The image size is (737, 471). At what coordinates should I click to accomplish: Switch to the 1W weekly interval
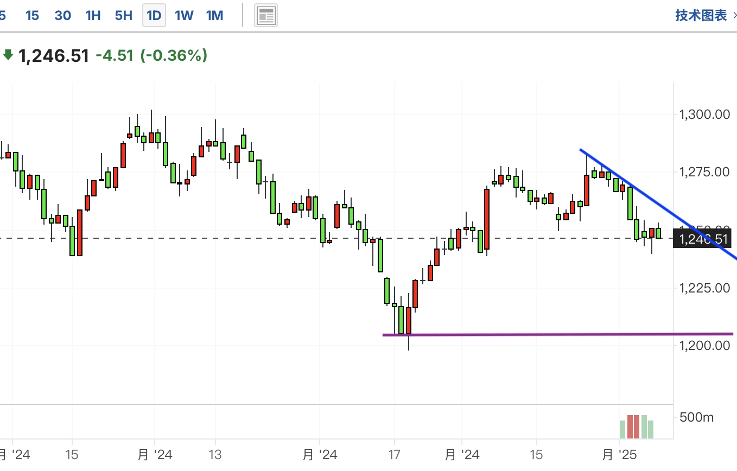[184, 16]
